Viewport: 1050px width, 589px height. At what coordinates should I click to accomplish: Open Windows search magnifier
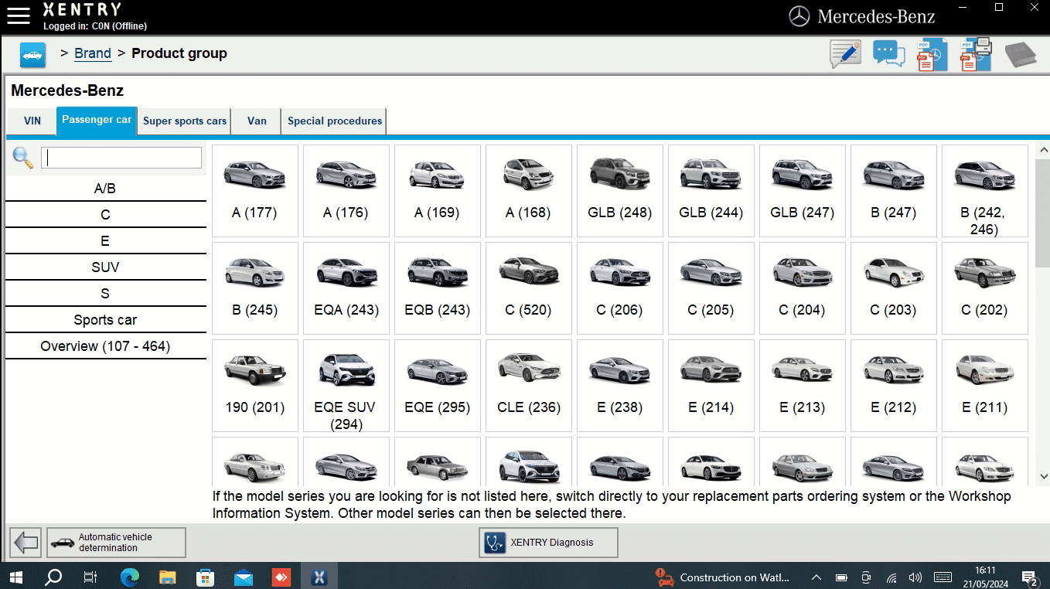pyautogui.click(x=53, y=577)
